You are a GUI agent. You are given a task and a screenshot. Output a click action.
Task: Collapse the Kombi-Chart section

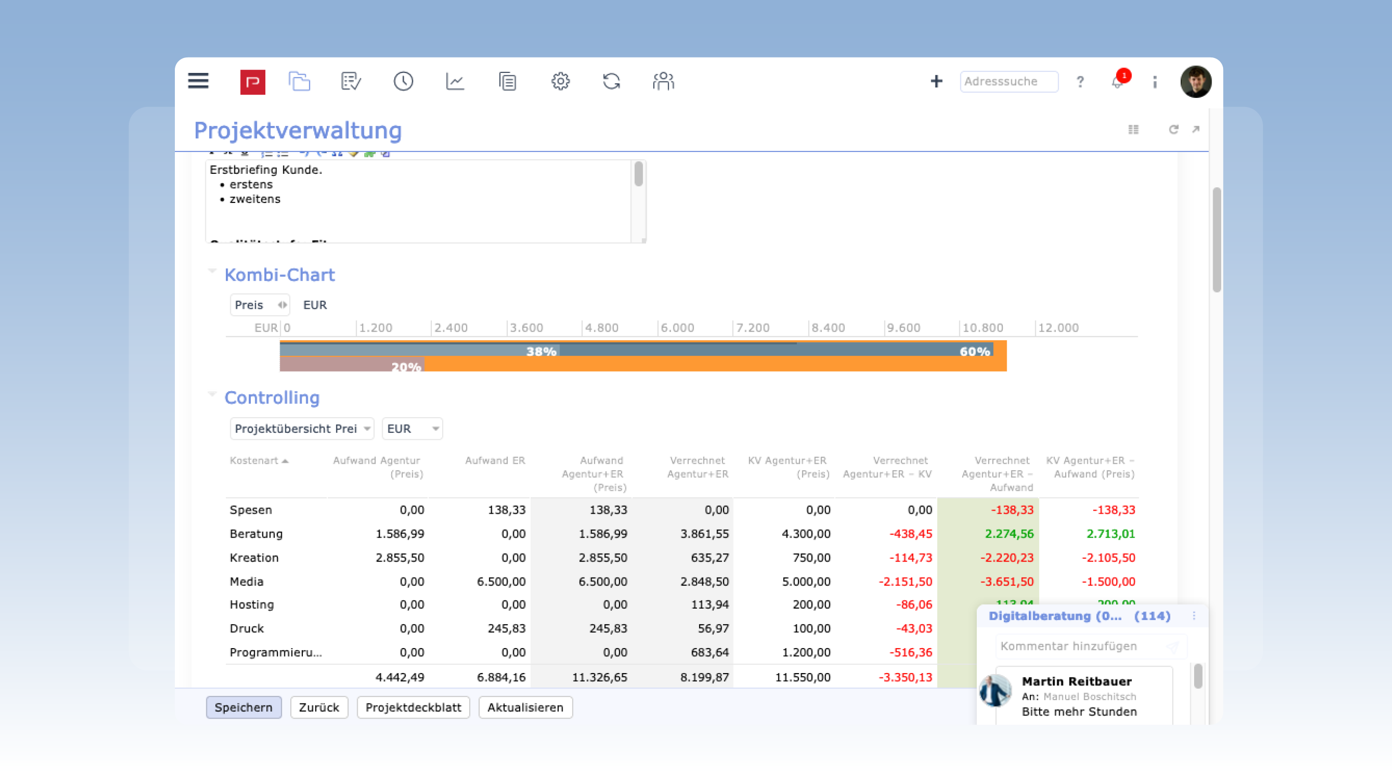(x=212, y=271)
